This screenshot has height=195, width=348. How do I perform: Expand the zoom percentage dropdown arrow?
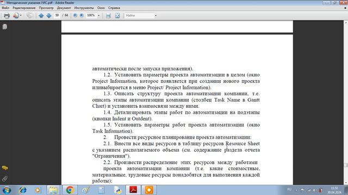[x=99, y=16]
